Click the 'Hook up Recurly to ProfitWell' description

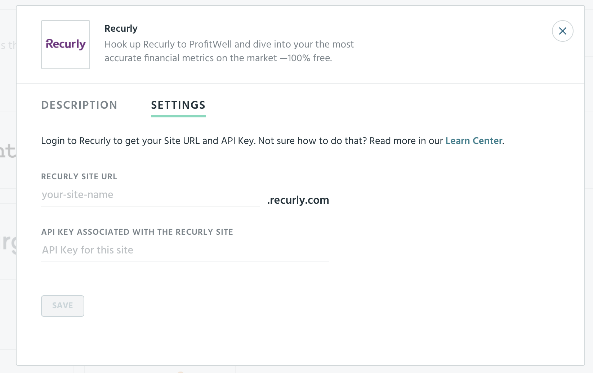pyautogui.click(x=229, y=51)
